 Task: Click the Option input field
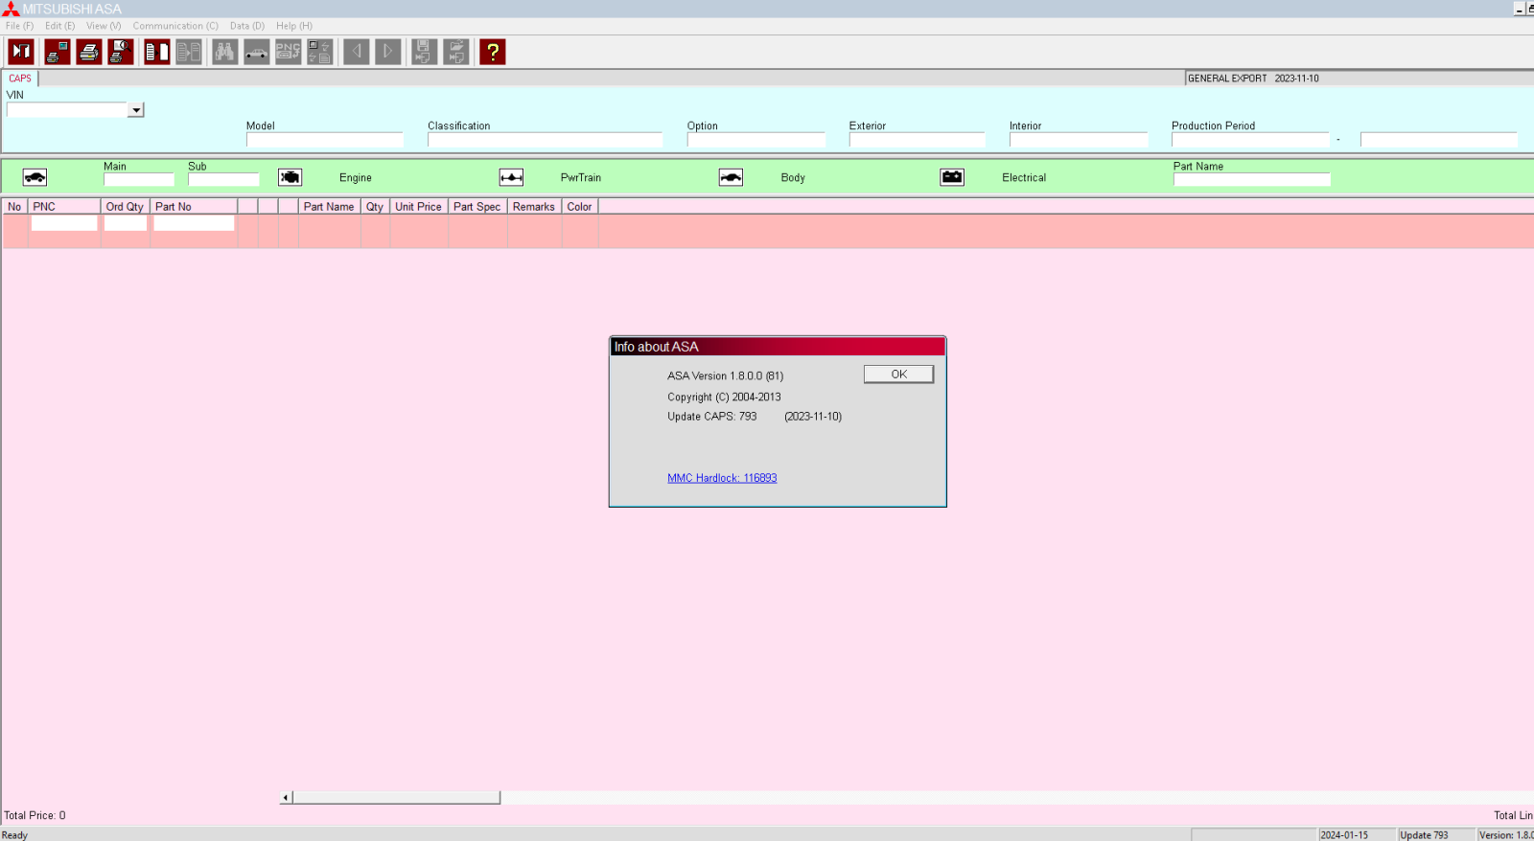[x=756, y=140]
